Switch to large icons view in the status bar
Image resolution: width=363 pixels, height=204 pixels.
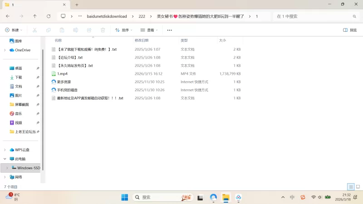[357, 187]
